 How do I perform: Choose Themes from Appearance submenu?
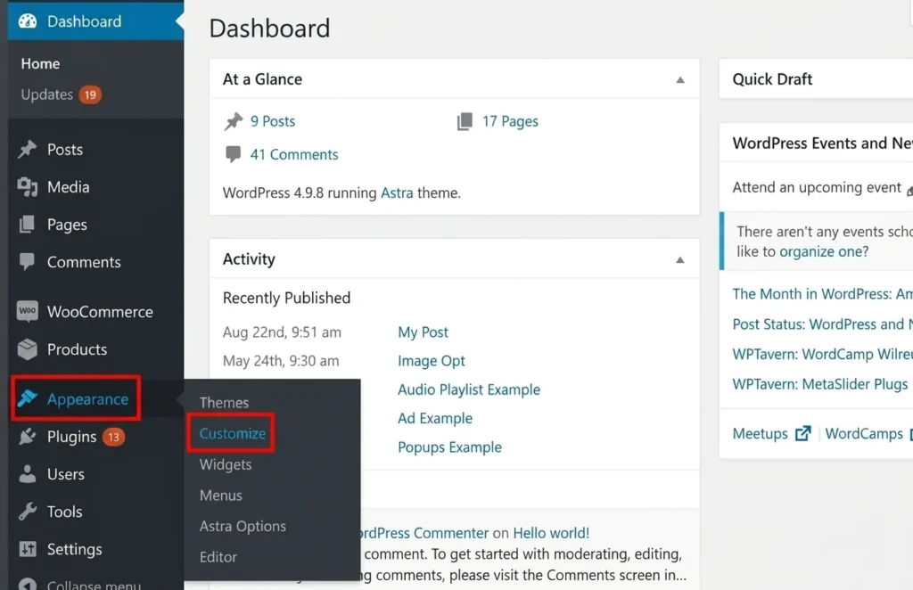[224, 402]
